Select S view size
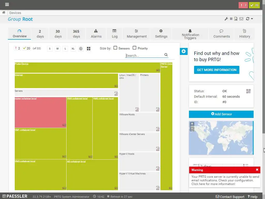 point(50,48)
